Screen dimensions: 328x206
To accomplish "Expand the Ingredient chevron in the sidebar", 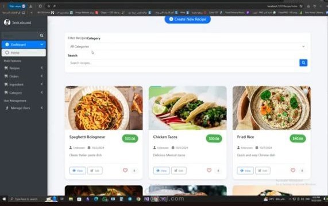I will pyautogui.click(x=42, y=84).
